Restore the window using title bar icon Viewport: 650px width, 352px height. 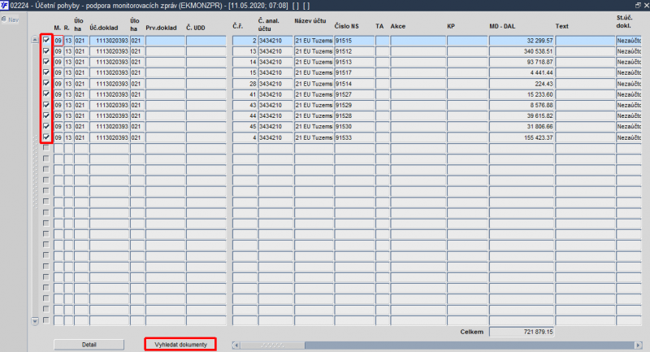(638, 5)
